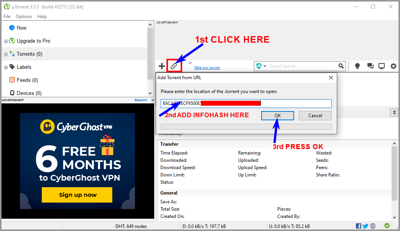The width and height of the screenshot is (400, 231).
Task: Click Sign up now in CyberGhost ad
Action: tap(77, 195)
